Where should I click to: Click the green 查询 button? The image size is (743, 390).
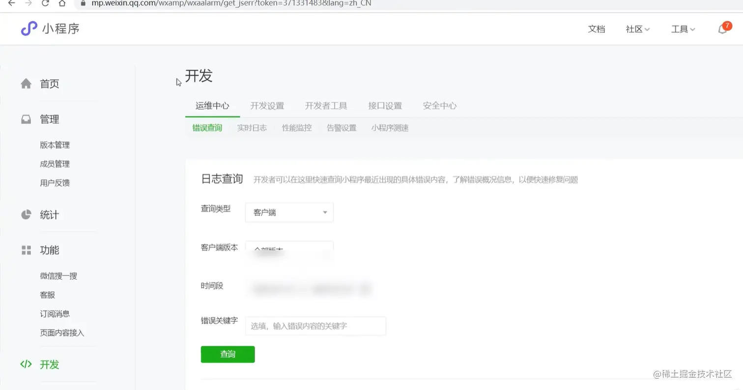point(228,354)
